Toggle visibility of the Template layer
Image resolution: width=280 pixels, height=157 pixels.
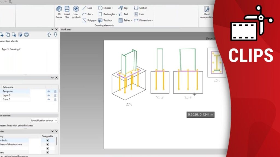click(x=49, y=92)
